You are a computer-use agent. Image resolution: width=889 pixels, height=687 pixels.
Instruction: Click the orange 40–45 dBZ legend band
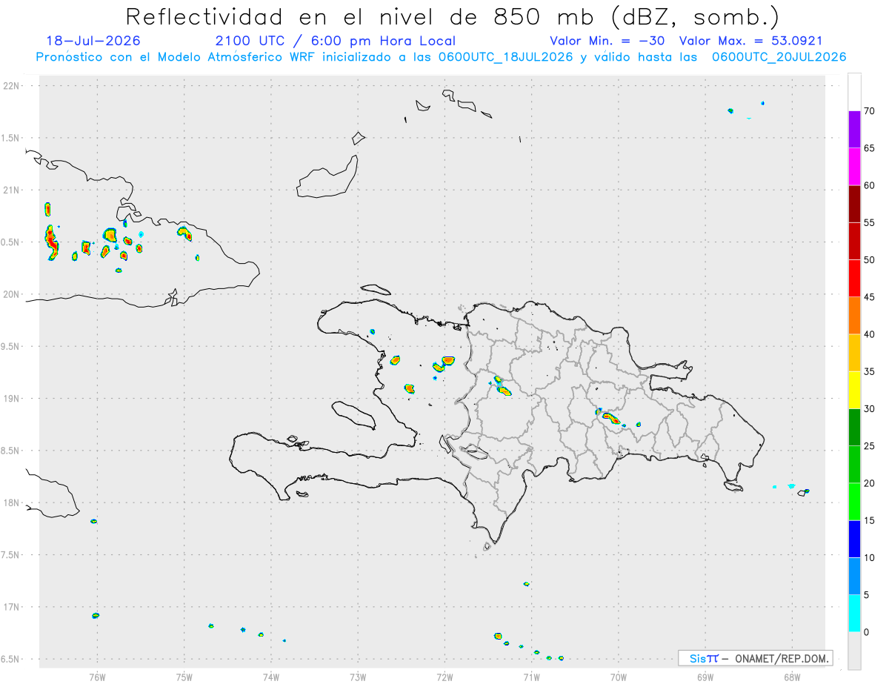854,316
